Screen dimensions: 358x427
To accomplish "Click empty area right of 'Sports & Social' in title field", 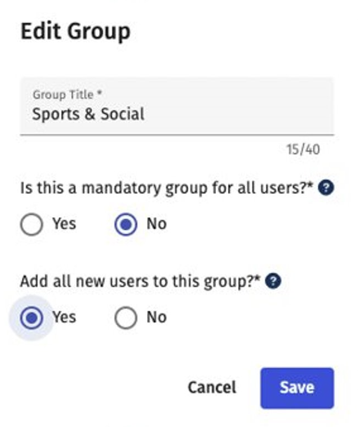I will pyautogui.click(x=238, y=114).
